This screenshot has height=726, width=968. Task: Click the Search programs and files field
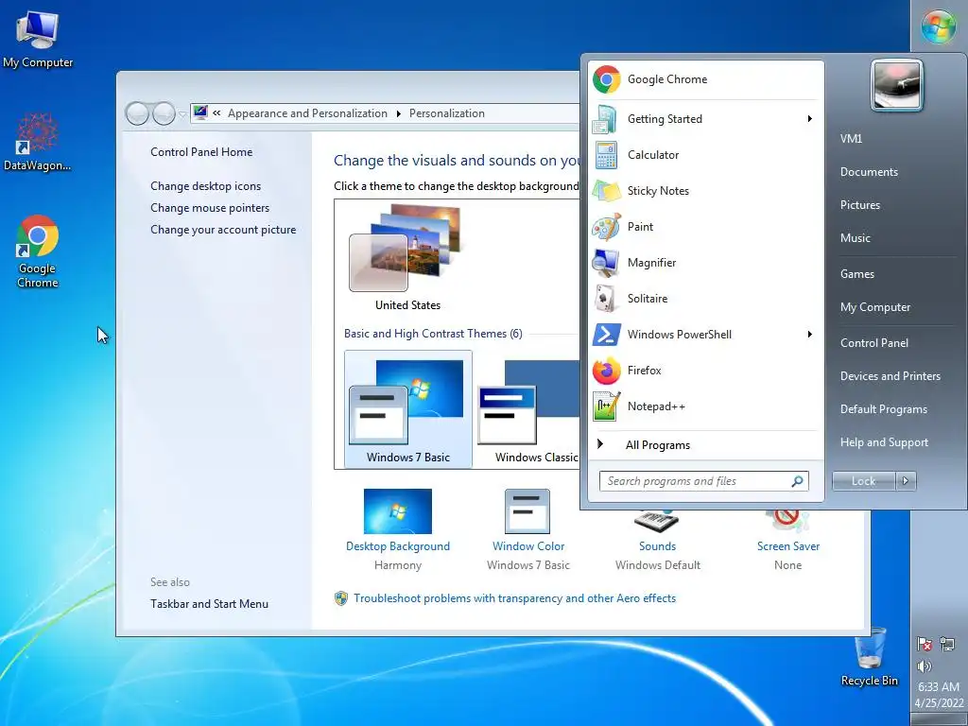[x=697, y=481]
